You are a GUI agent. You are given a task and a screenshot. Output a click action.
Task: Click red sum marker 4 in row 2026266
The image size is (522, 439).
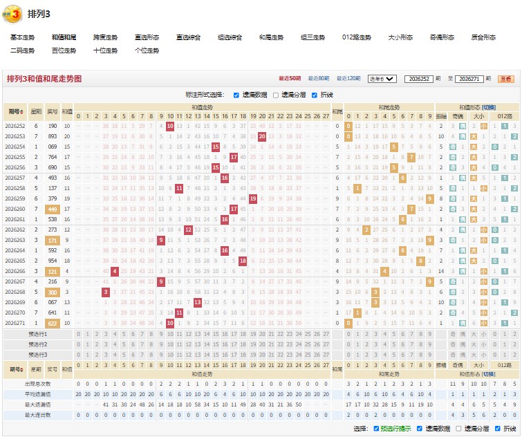115,271
